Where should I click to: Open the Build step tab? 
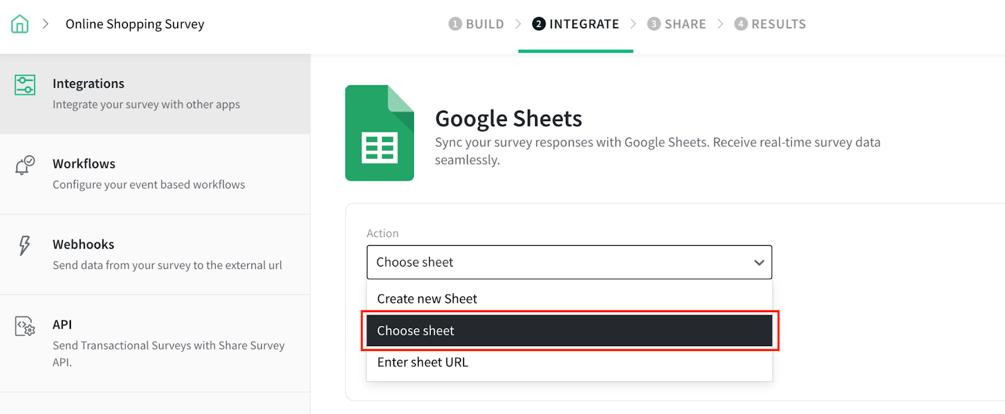(476, 24)
